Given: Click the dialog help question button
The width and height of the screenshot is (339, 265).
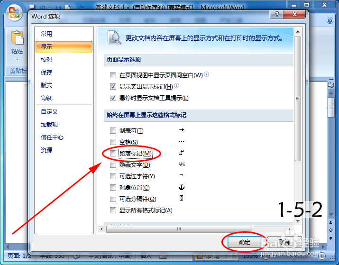Looking at the screenshot, I should coord(277,14).
